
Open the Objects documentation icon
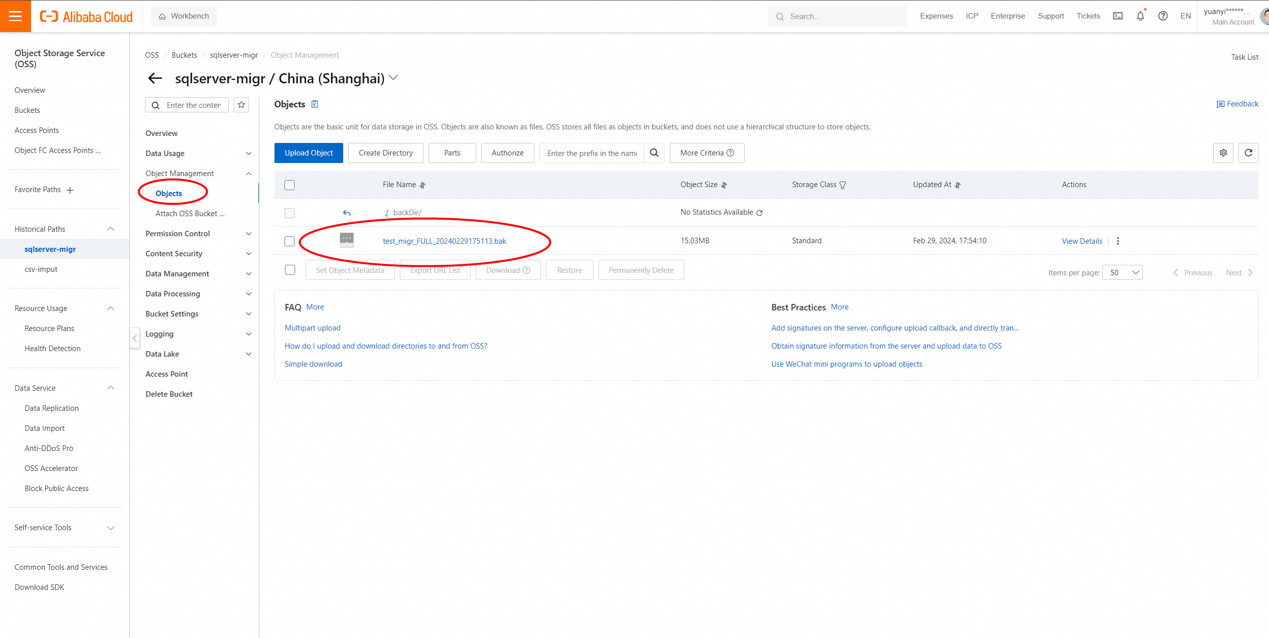pyautogui.click(x=315, y=104)
